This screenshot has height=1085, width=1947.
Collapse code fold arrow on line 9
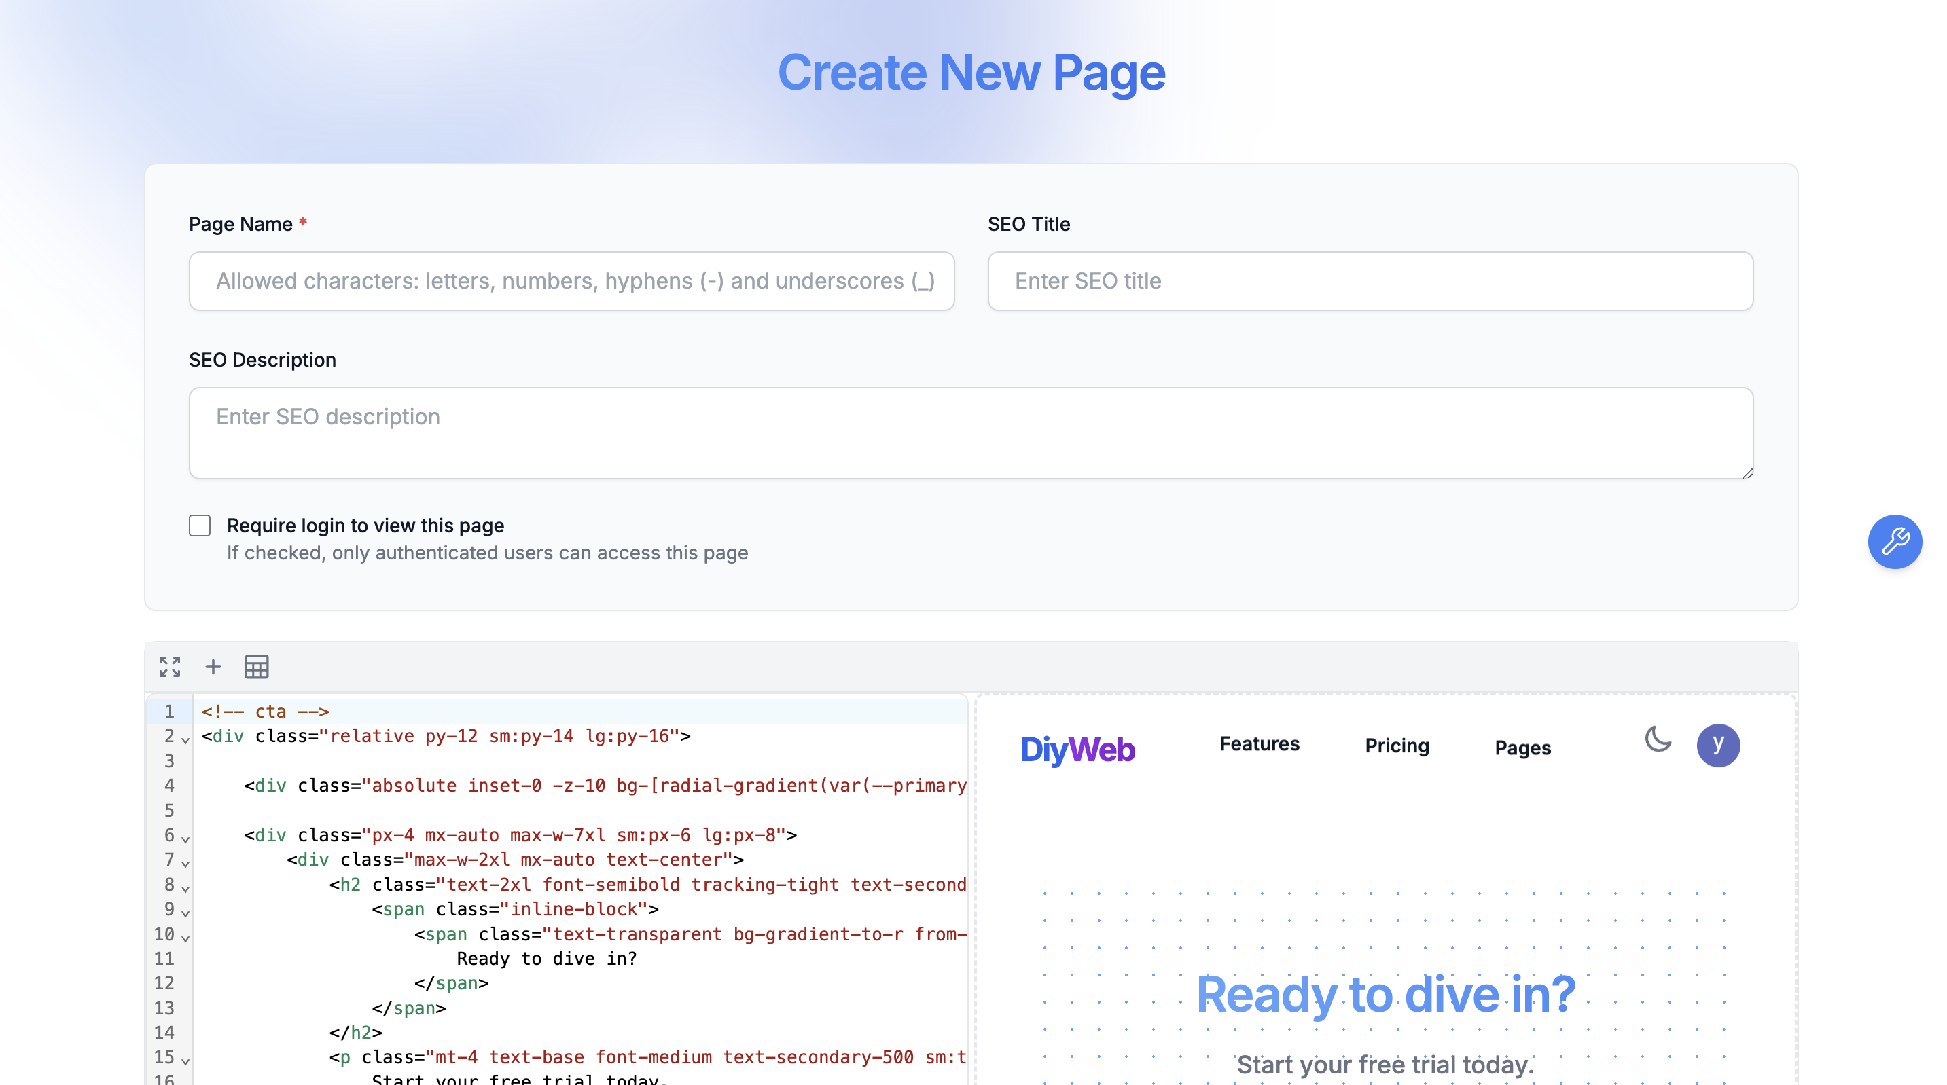pos(185,913)
